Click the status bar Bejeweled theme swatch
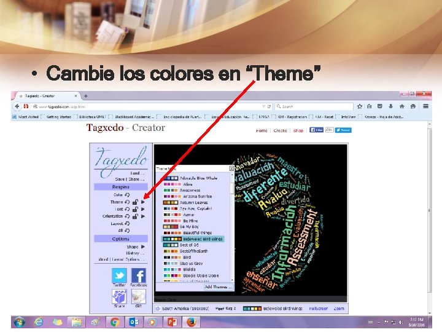The image size is (442, 332). coord(252,309)
